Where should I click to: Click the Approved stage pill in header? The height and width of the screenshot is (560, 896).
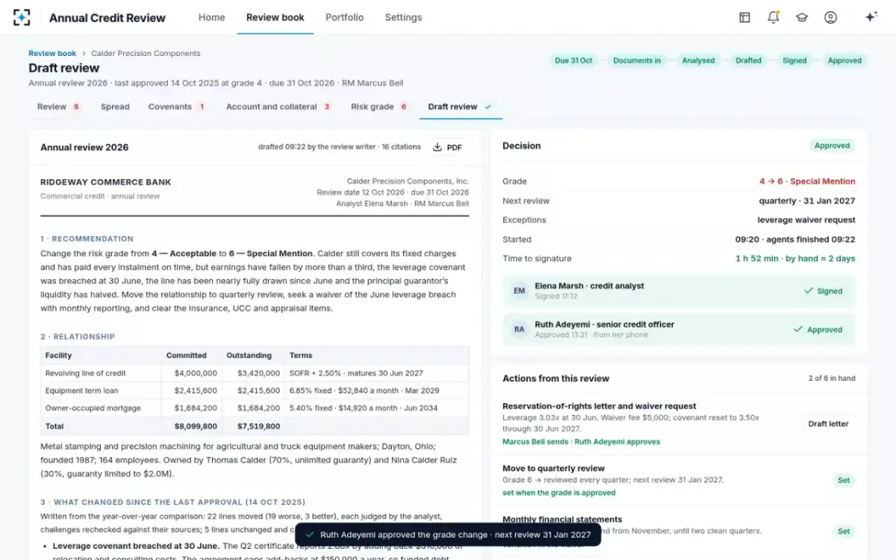tap(844, 60)
